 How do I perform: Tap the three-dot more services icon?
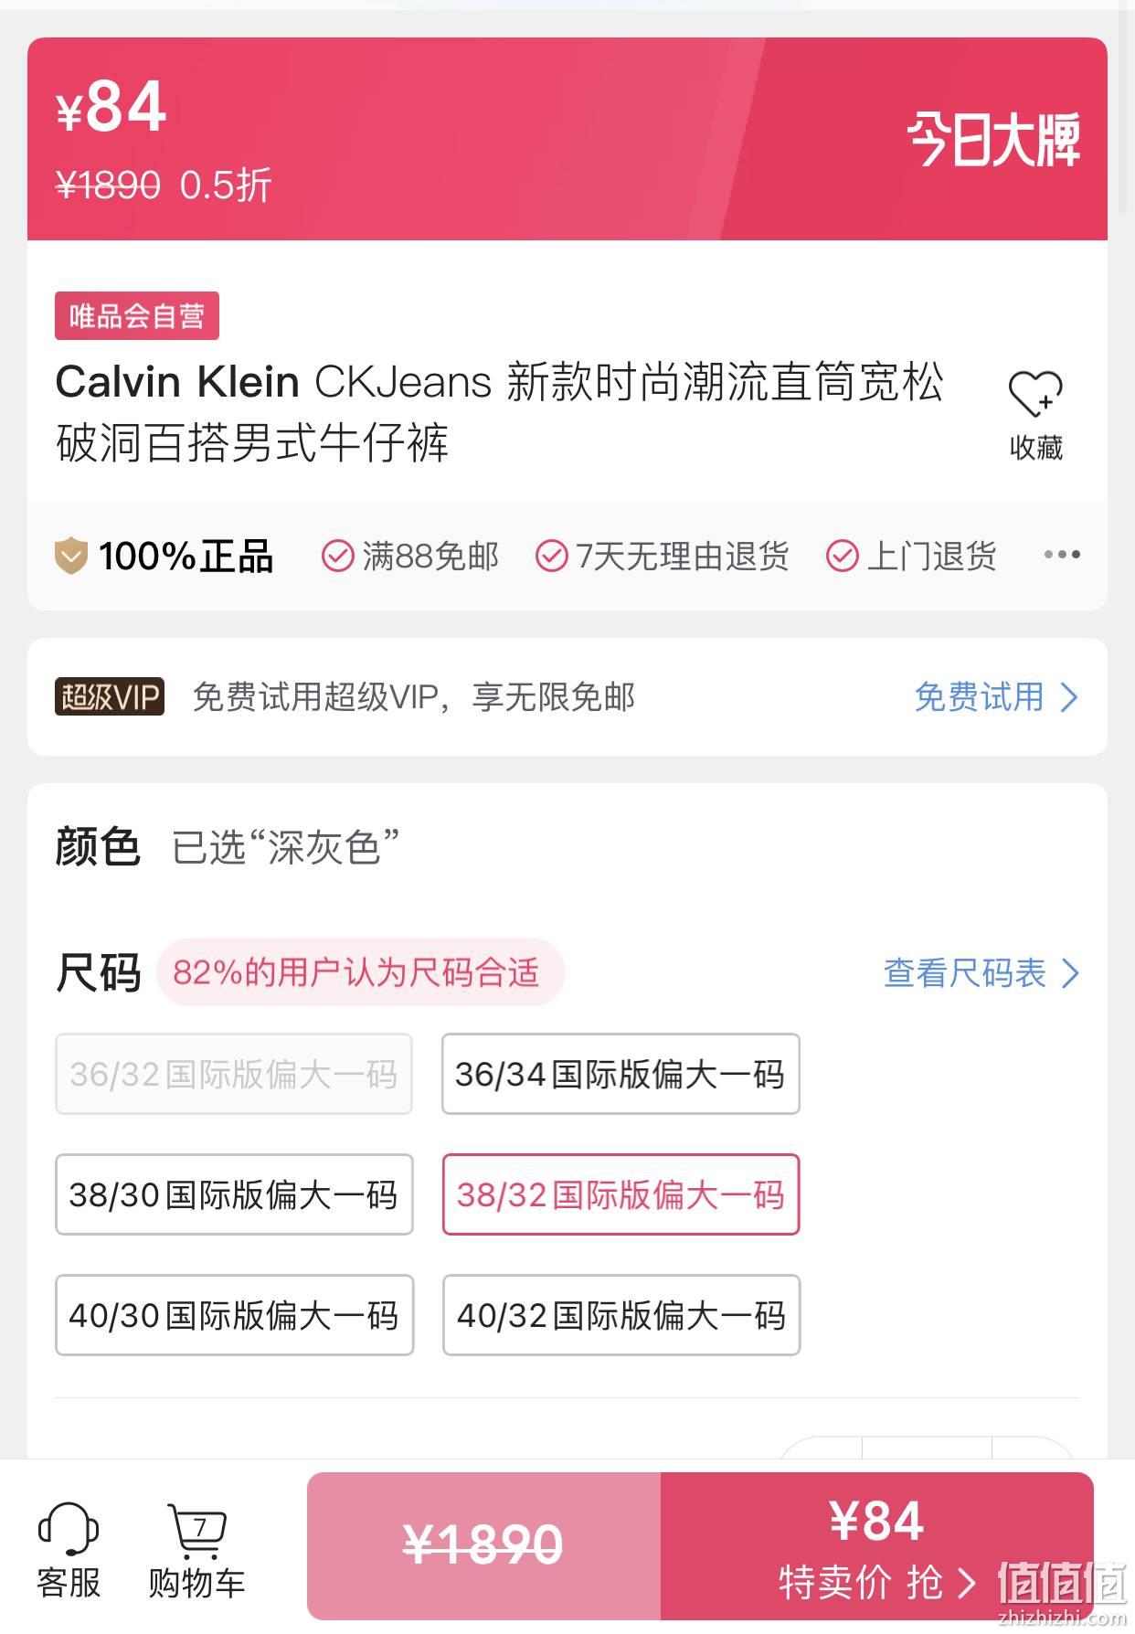[1062, 555]
